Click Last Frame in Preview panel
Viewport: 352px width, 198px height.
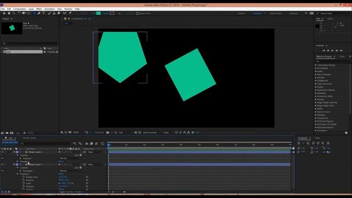click(x=342, y=51)
